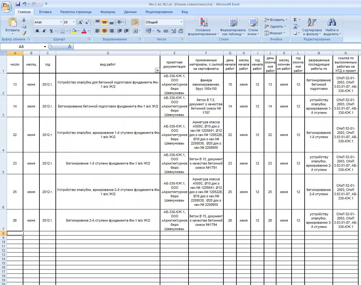361x285 pixels.
Task: Click the select-all corner of the sheet
Action: (3, 53)
